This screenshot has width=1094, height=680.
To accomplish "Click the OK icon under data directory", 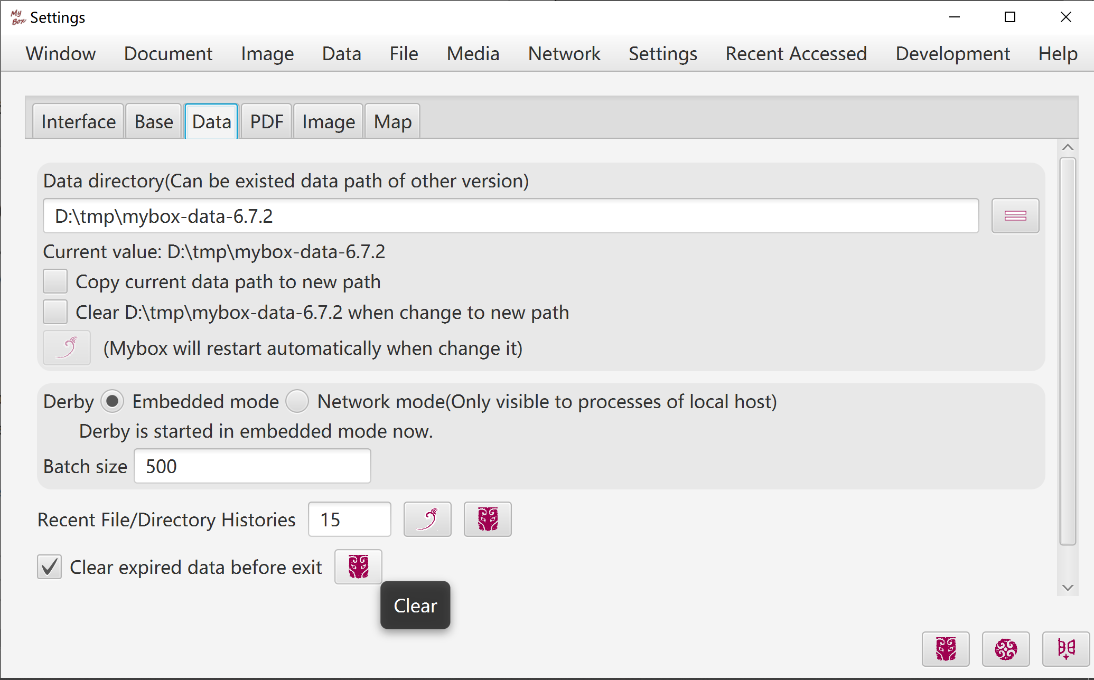I will [x=67, y=348].
